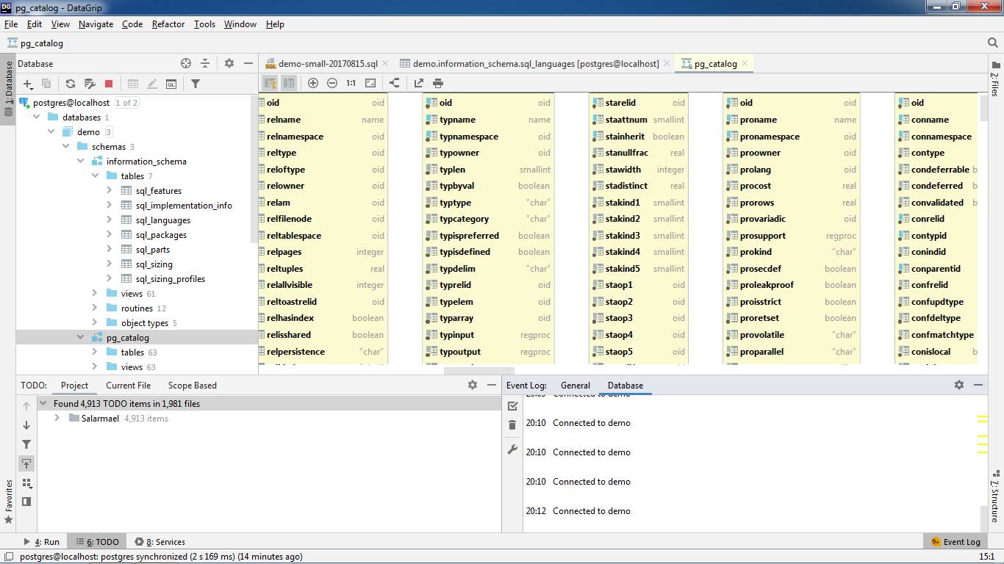This screenshot has height=564, width=1004.
Task: Open the Navigate menu
Action: click(x=96, y=24)
